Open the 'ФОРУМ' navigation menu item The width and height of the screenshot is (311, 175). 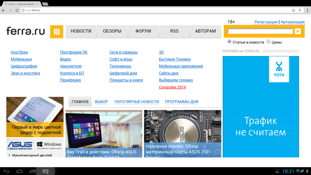coord(143,31)
